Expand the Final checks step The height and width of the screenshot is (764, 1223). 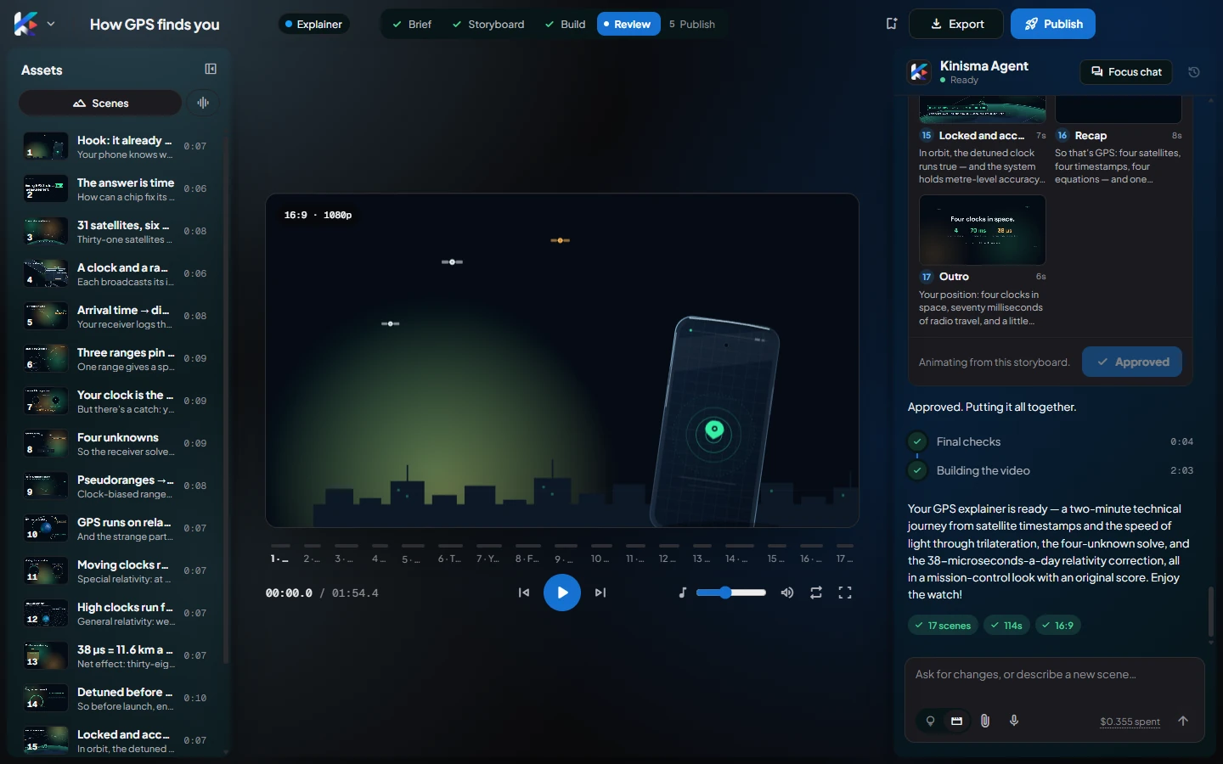click(1051, 441)
